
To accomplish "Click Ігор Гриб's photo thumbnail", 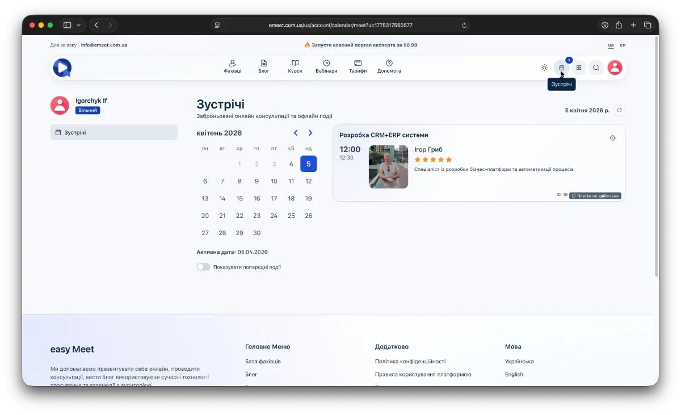I will [388, 167].
